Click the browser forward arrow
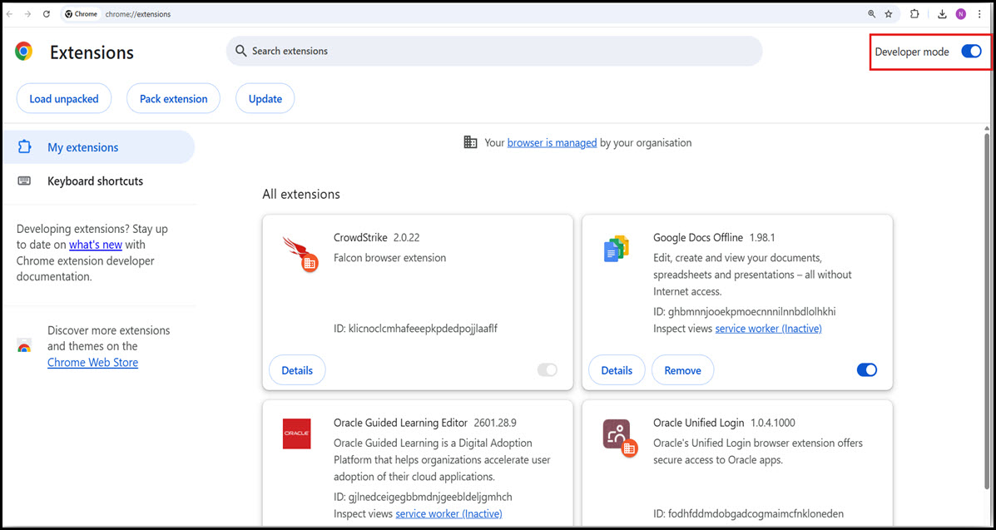This screenshot has height=530, width=996. pyautogui.click(x=27, y=14)
